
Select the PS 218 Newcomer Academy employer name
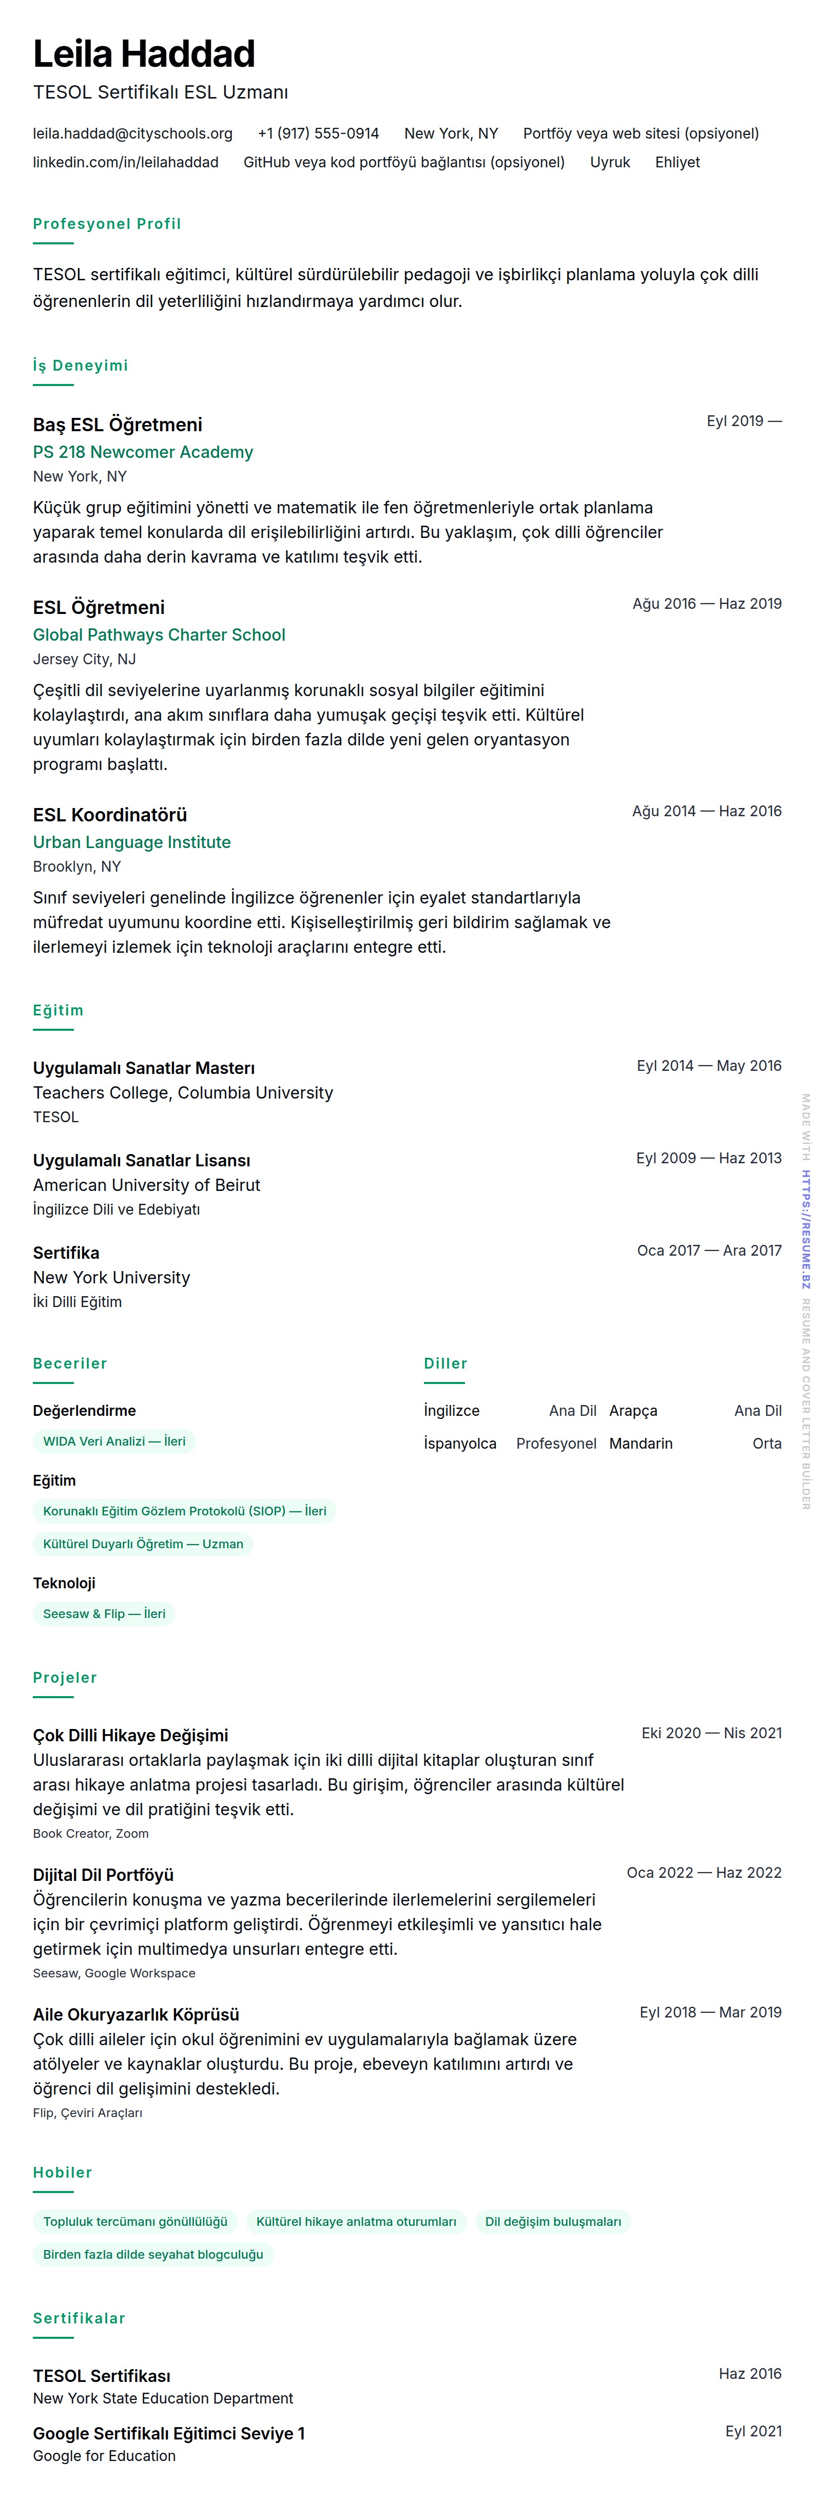pos(143,452)
